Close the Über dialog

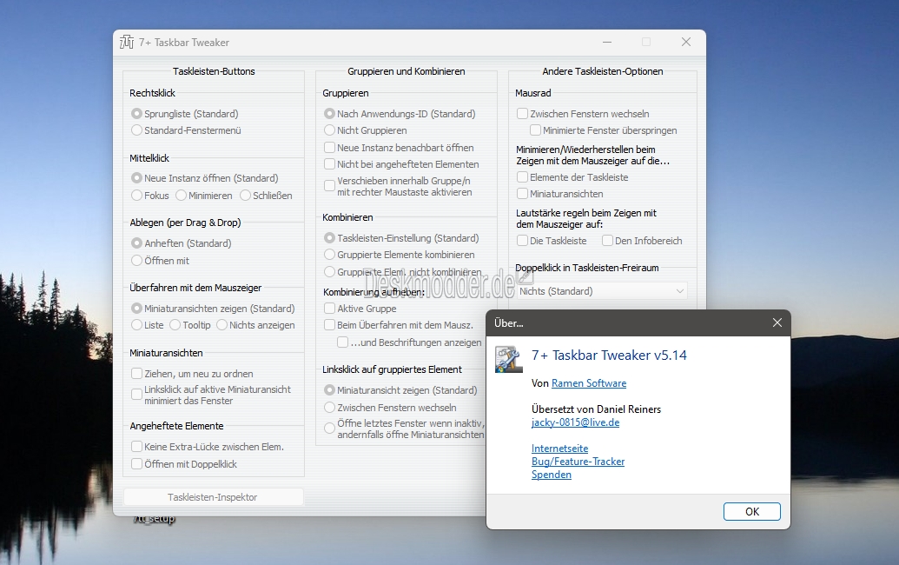click(x=777, y=323)
